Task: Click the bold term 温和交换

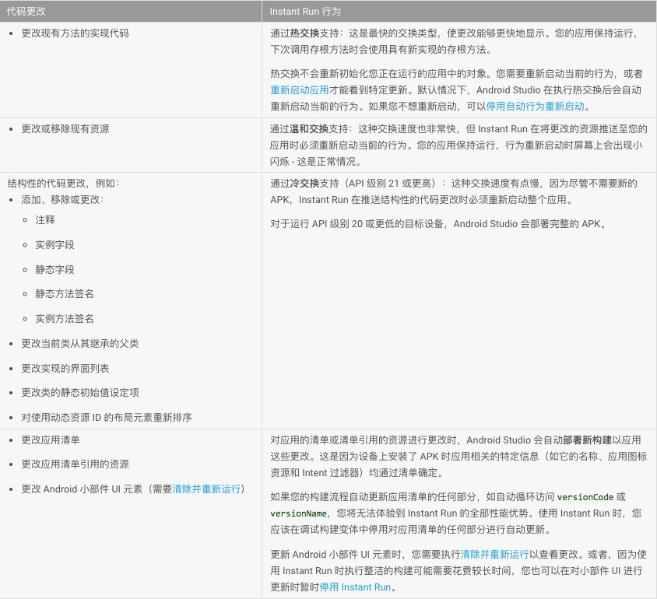Action: [309, 129]
